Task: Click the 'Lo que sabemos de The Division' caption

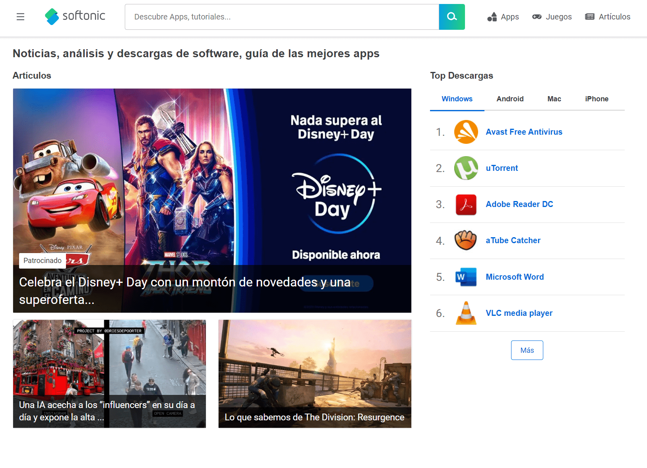Action: (314, 417)
